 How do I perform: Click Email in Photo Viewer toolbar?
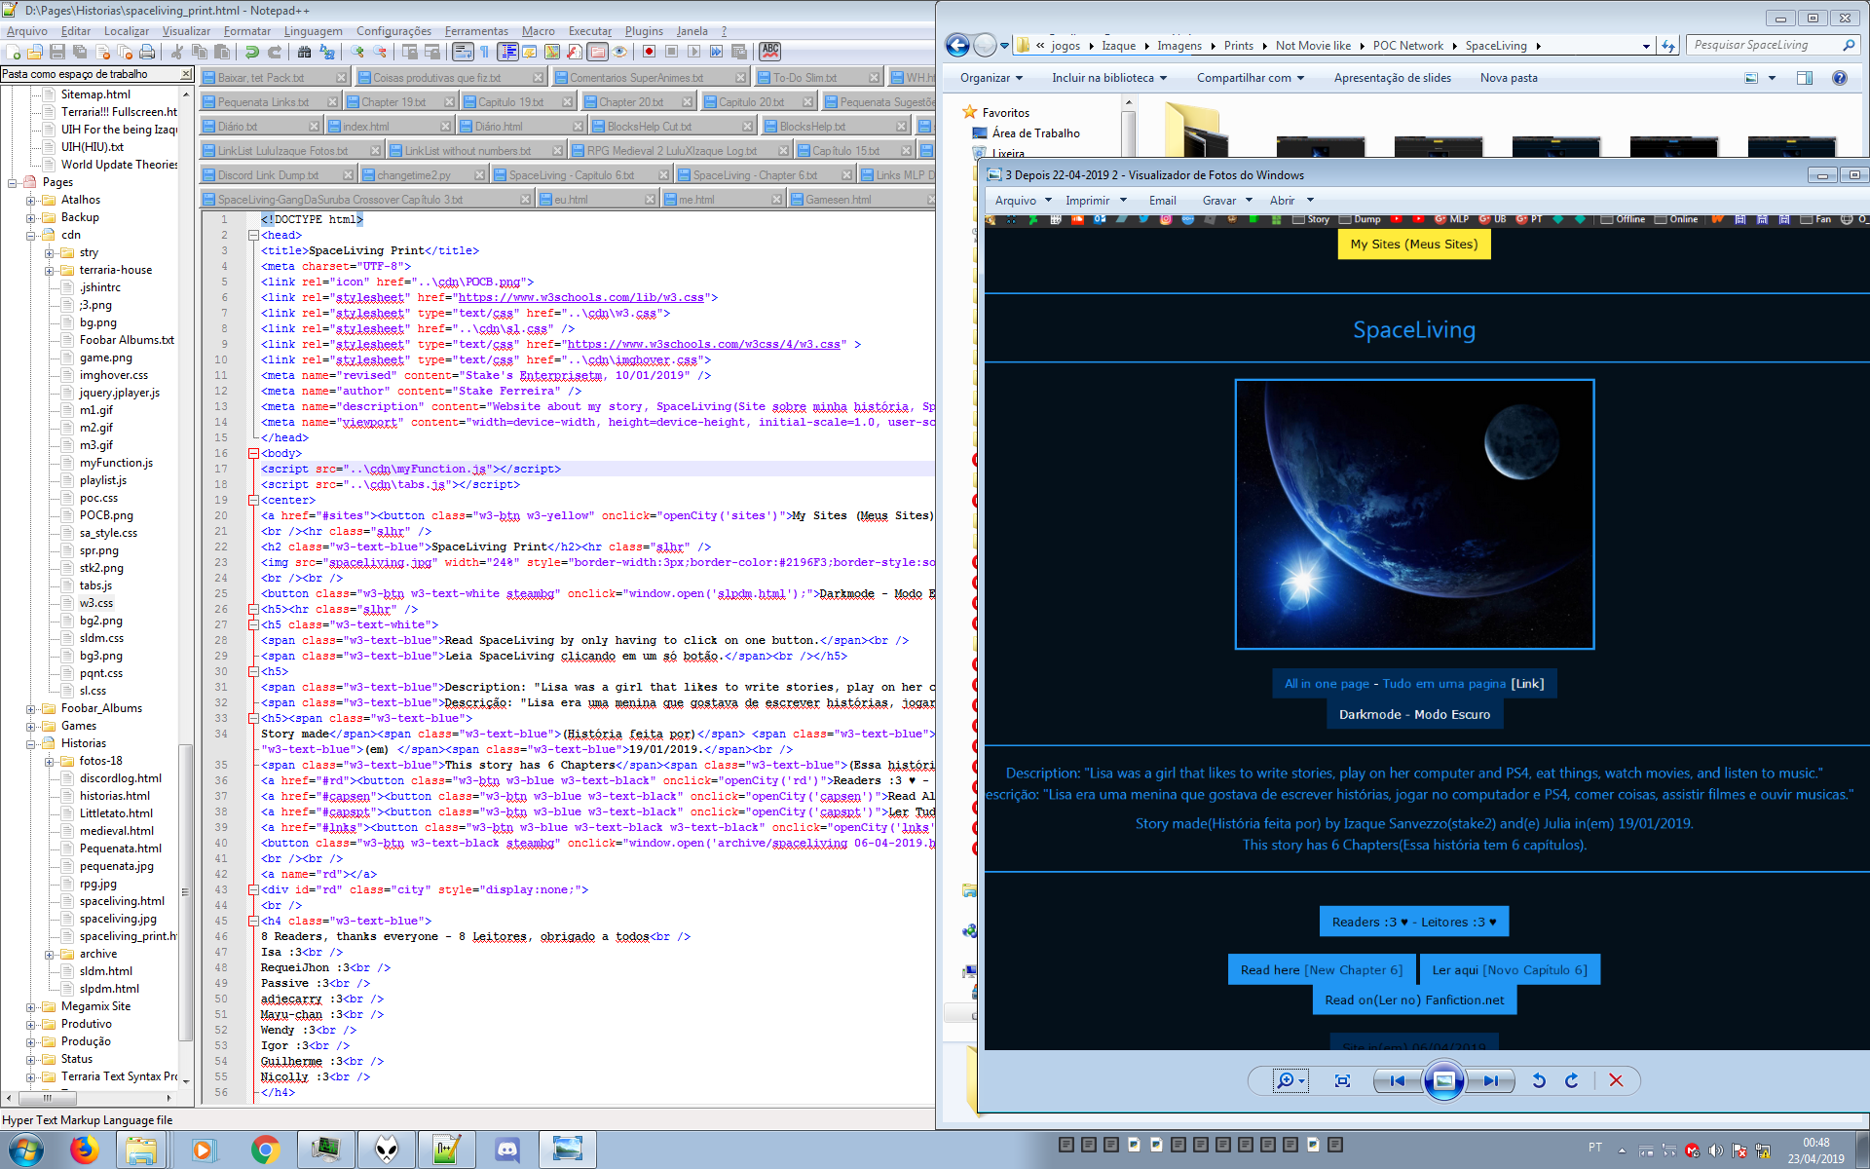tap(1163, 201)
